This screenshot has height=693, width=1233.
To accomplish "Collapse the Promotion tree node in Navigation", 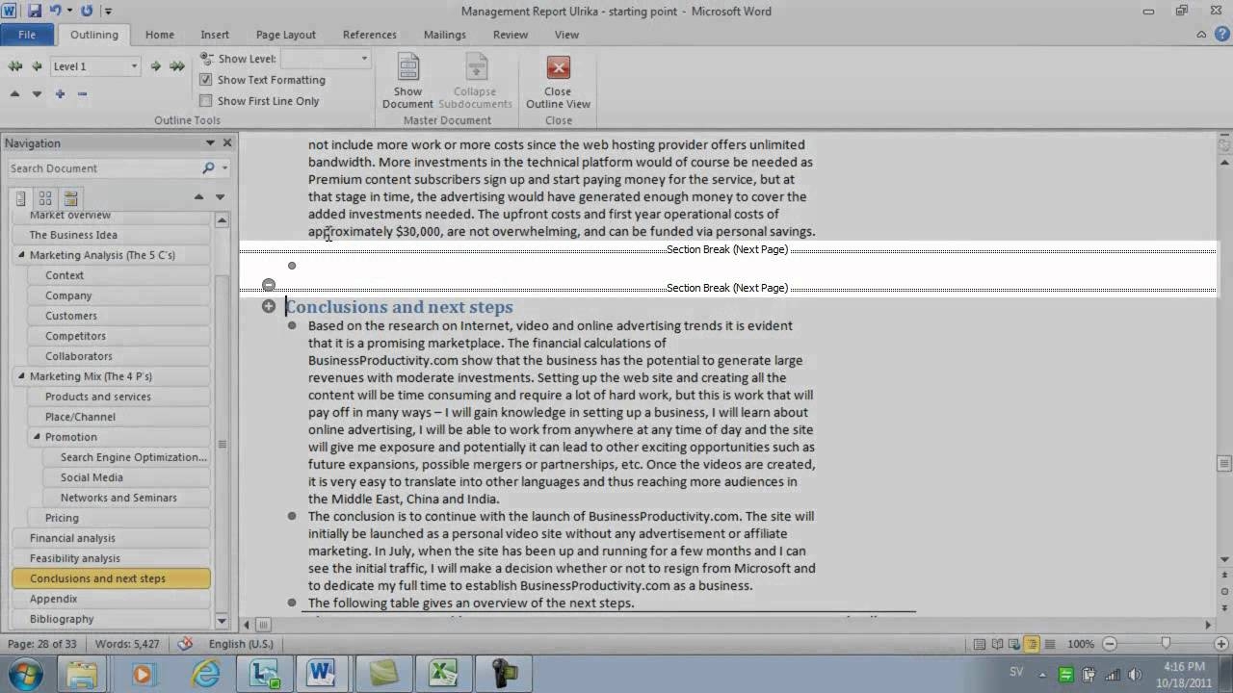I will click(x=38, y=437).
